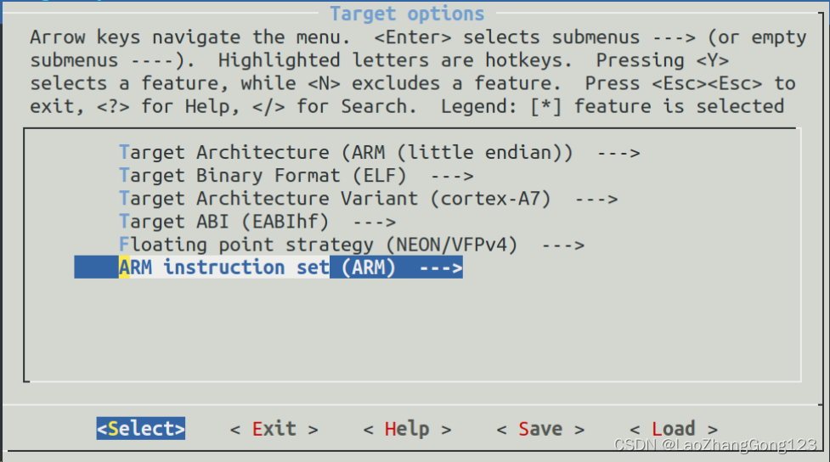This screenshot has width=830, height=462.
Task: Click the < Save > button
Action: point(540,429)
